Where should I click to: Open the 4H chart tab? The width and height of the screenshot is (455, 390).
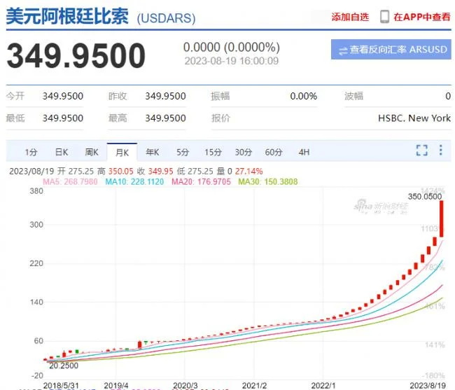pos(304,151)
